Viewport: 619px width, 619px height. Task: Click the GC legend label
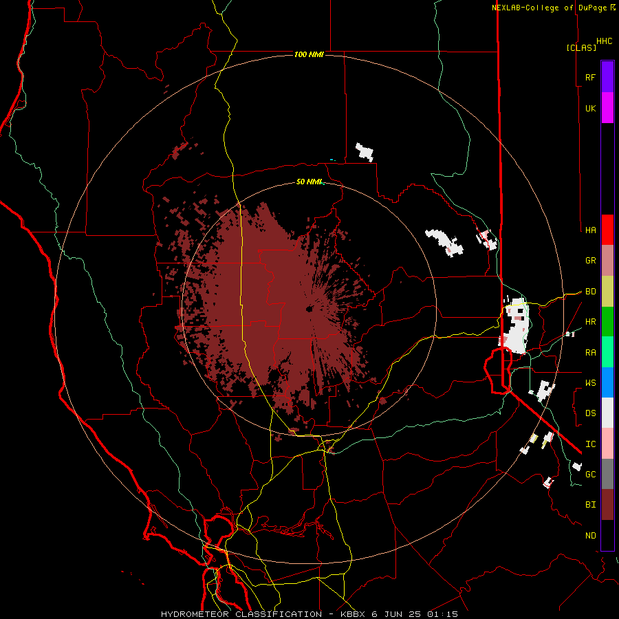590,475
